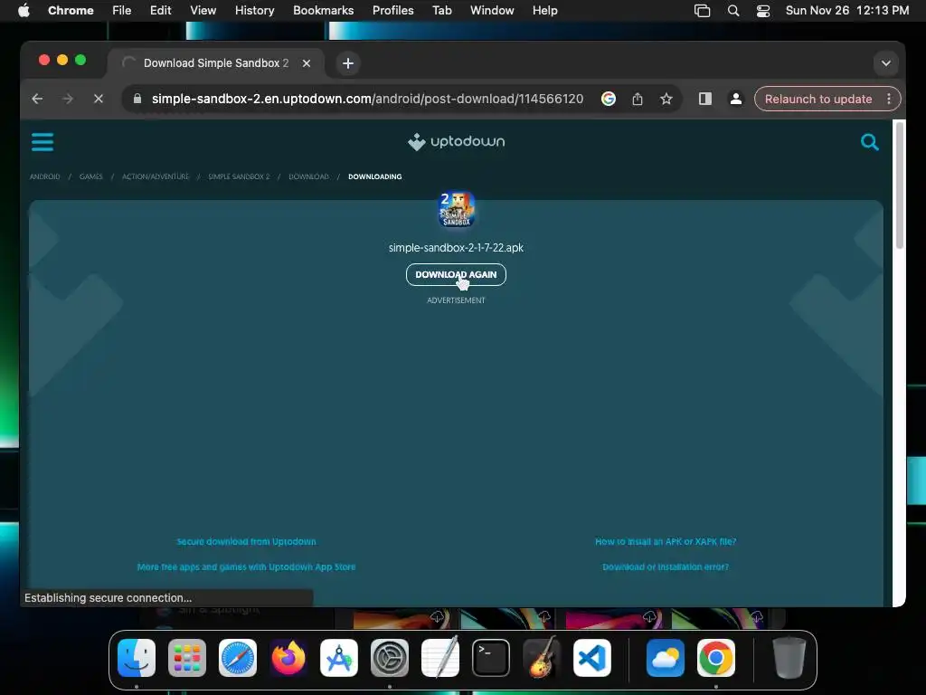The width and height of the screenshot is (926, 695).
Task: Click the browser forward arrow
Action: 68,99
